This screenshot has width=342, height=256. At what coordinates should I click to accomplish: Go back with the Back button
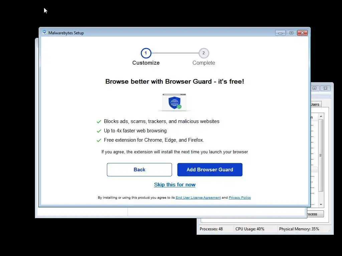[139, 170]
